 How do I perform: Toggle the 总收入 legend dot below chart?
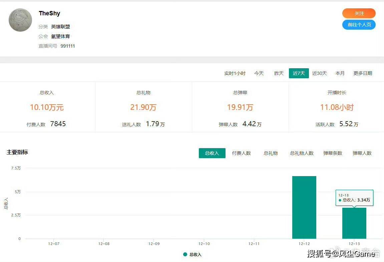[x=185, y=254]
